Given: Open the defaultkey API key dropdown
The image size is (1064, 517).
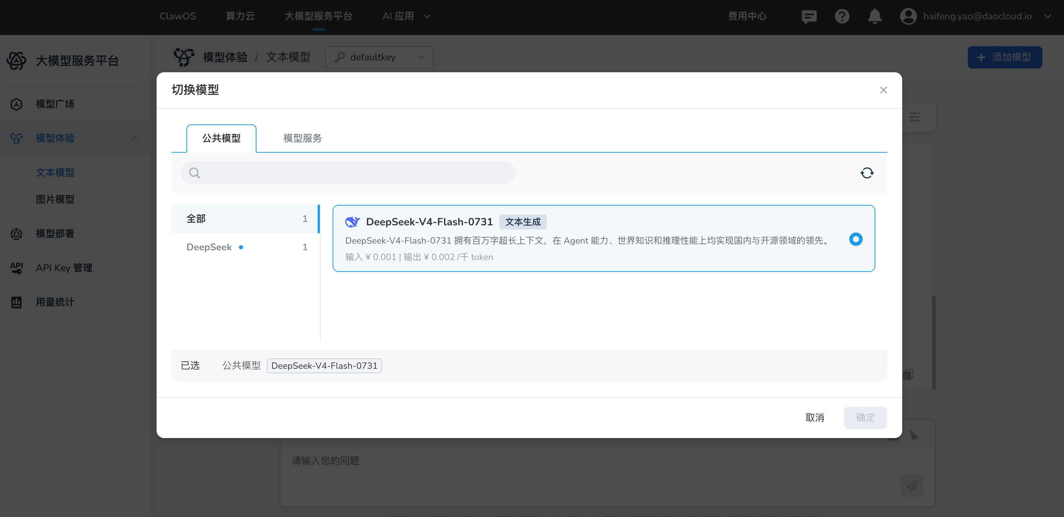Looking at the screenshot, I should pos(379,57).
